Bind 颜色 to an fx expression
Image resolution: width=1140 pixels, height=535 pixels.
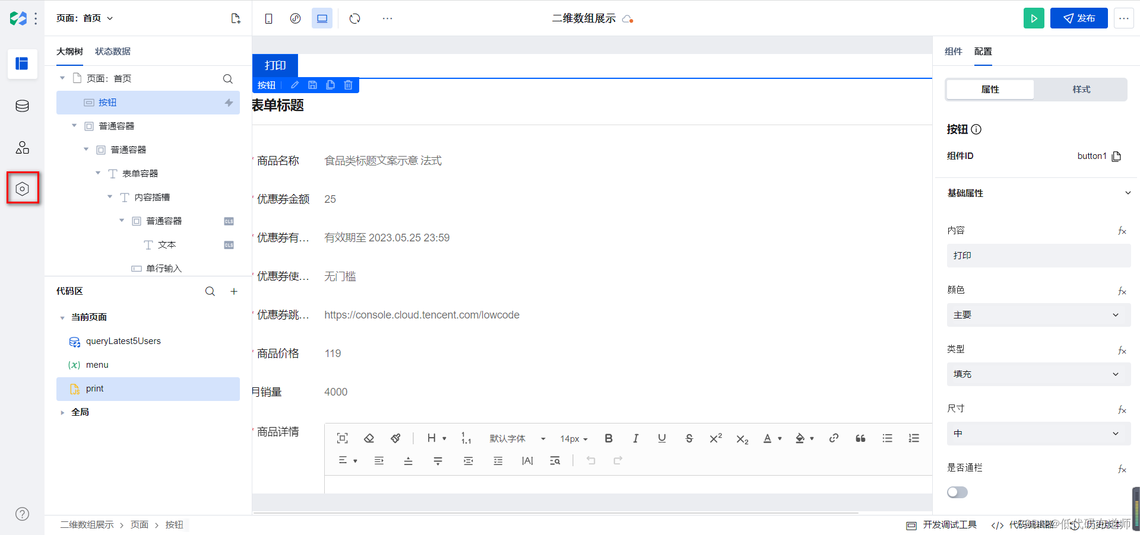[1122, 291]
